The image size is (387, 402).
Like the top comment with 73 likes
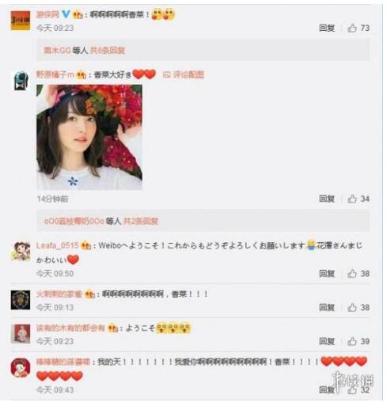352,28
